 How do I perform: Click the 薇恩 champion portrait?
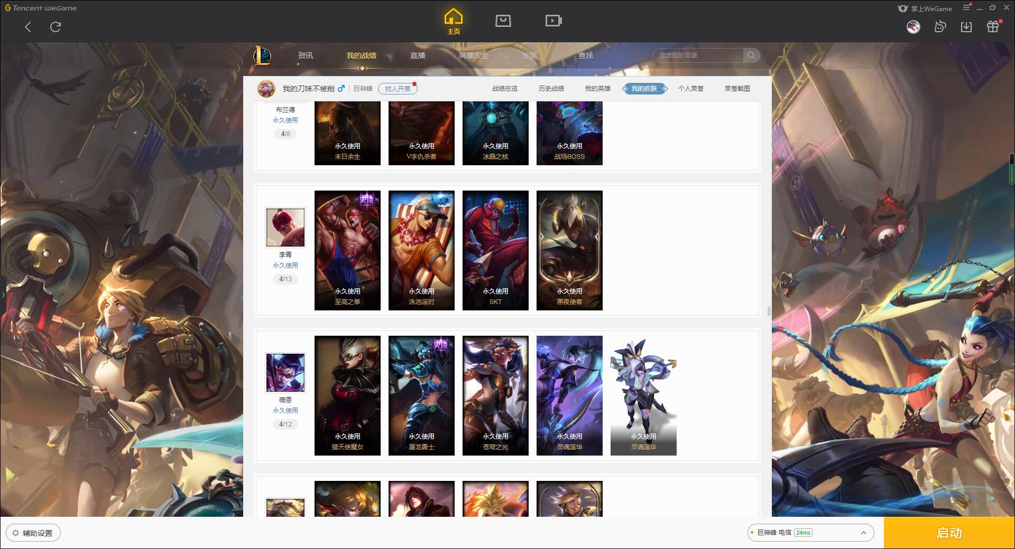click(x=285, y=373)
